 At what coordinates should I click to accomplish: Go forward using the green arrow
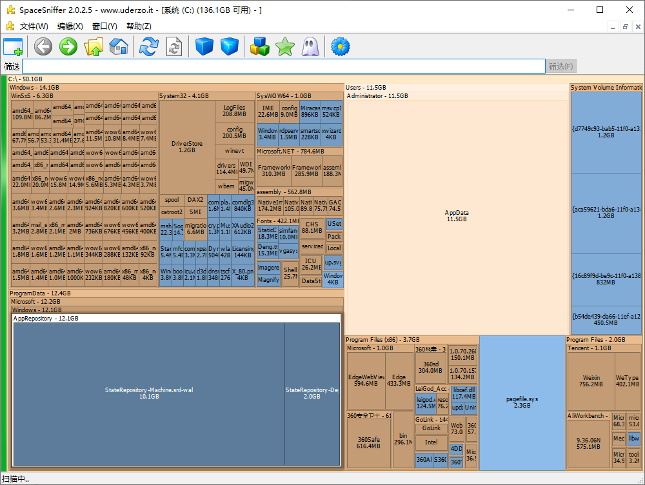(68, 46)
